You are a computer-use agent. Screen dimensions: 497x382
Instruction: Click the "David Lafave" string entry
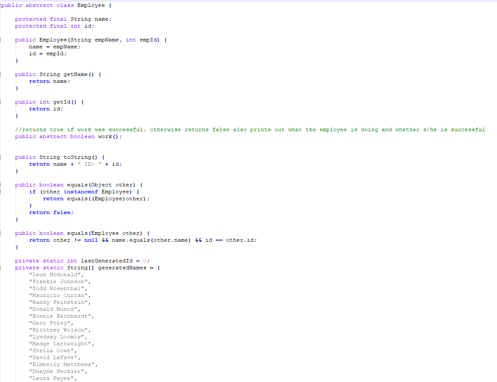[x=54, y=358]
